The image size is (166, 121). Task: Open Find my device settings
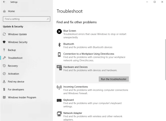16,82
